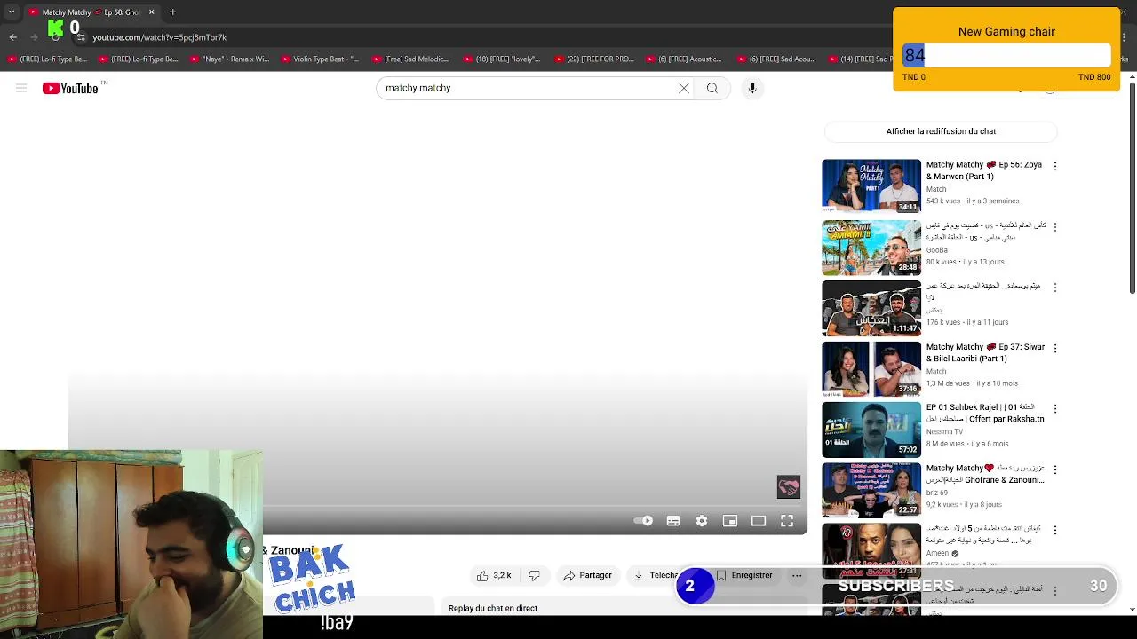
Task: Click the Nessma TV channel name
Action: 944,431
